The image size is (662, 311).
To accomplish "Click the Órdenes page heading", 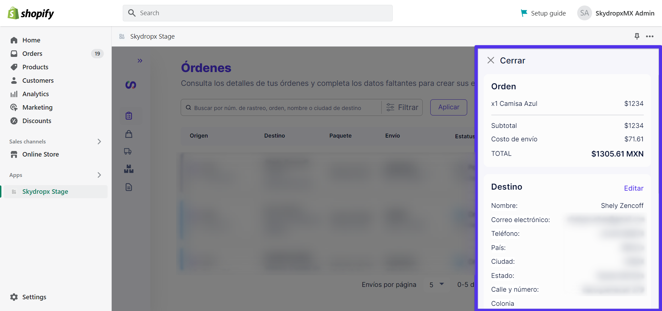I will [x=206, y=68].
